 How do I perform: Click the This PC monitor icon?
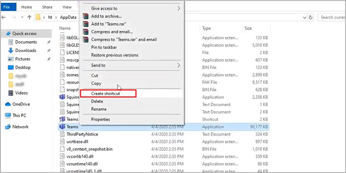coord(8,115)
